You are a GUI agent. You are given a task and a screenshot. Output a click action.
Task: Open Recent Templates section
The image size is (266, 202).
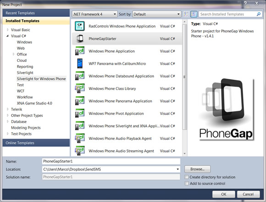[x=36, y=13]
